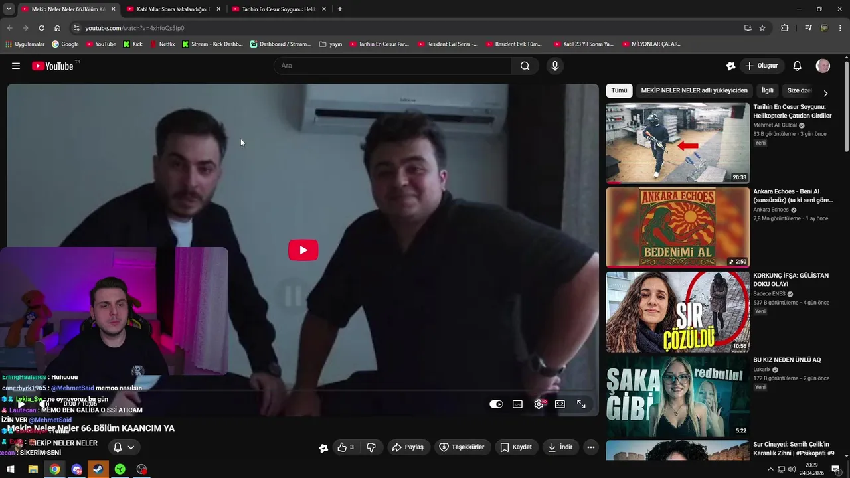
Task: Go to the browser home page
Action: pyautogui.click(x=57, y=28)
